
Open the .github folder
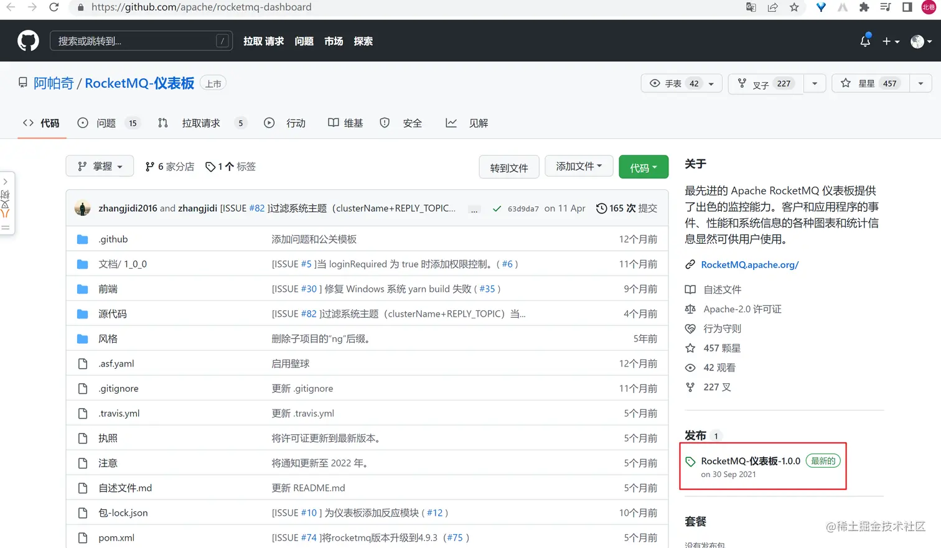(x=113, y=239)
